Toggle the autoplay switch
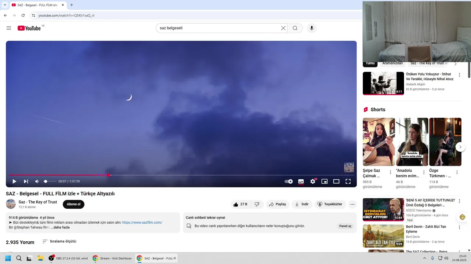This screenshot has width=471, height=264. (289, 181)
